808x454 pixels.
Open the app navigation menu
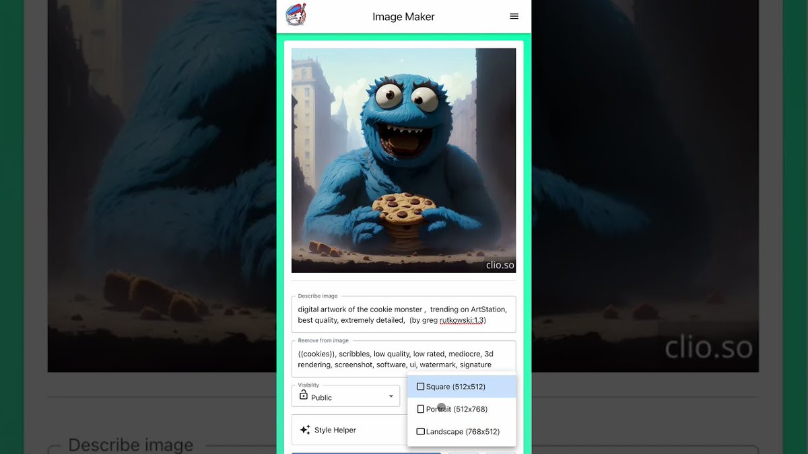click(514, 16)
